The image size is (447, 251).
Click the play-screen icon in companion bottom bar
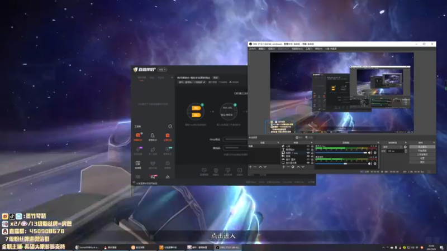[240, 171]
